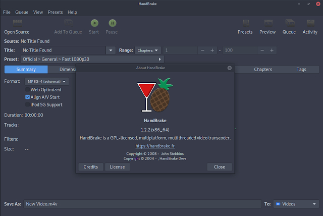Click the Add To Queue icon
The image size is (323, 216).
68,23
